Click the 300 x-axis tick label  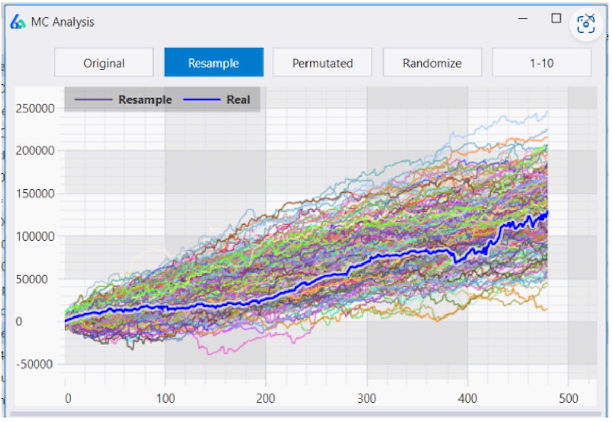click(367, 398)
